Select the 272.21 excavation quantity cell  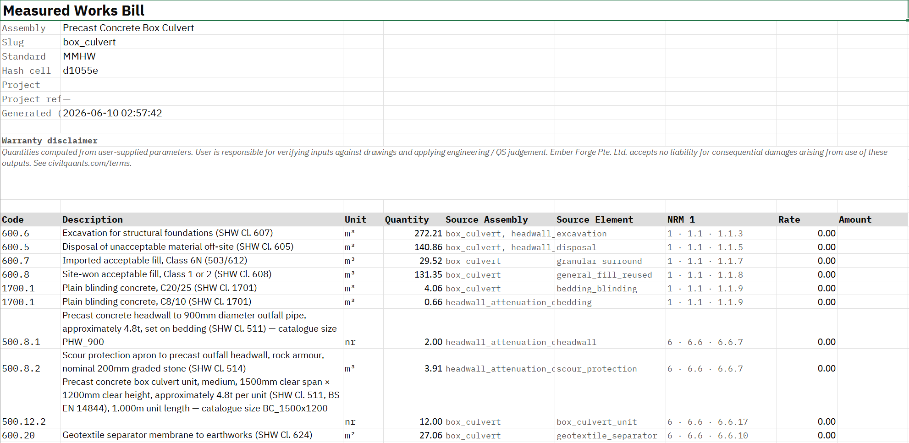[x=413, y=233]
